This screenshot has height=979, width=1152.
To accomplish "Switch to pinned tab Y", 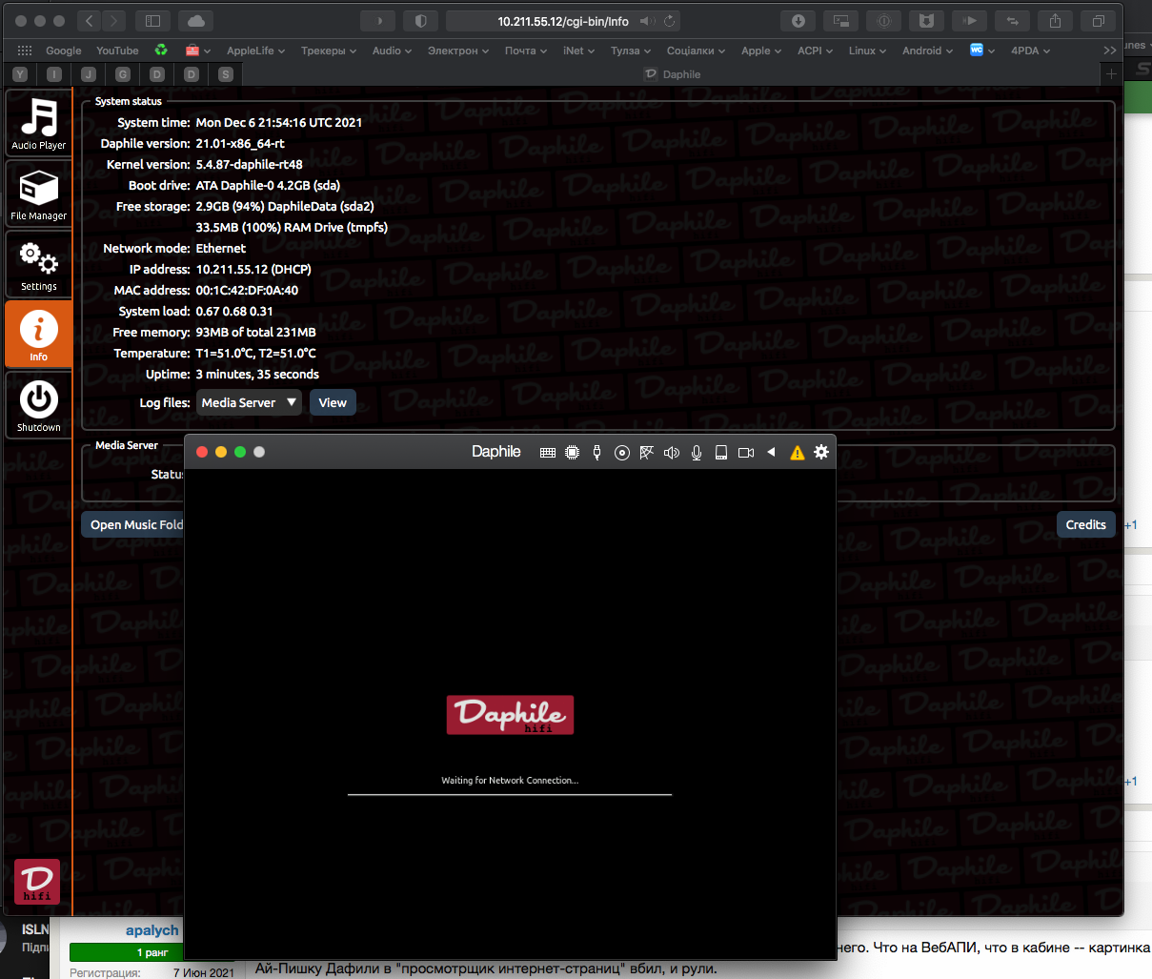I will tap(20, 73).
